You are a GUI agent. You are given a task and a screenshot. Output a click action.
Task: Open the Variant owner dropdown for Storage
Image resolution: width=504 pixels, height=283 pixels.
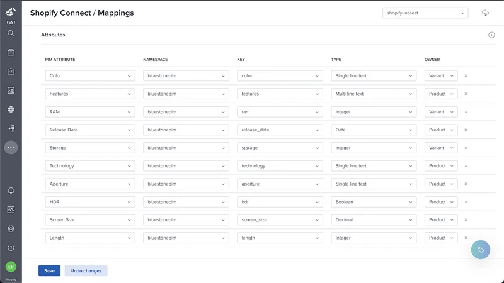[x=441, y=148]
